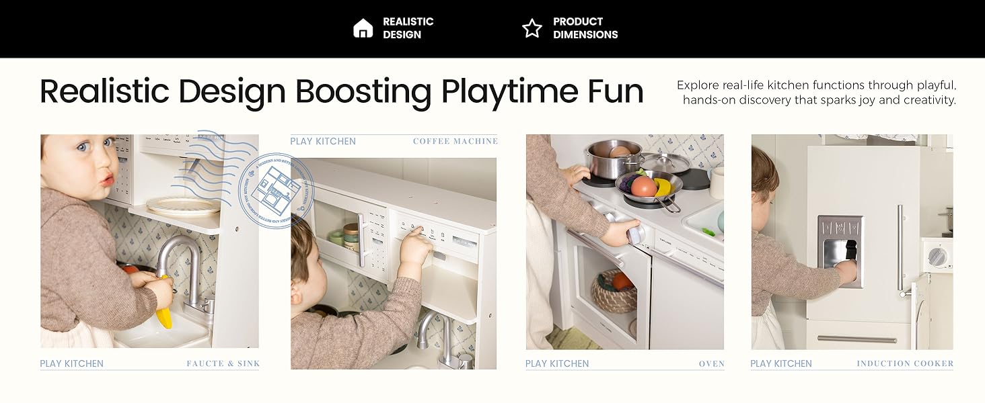Click the Fauncte & Sink caption
985x403 pixels.
coord(223,363)
